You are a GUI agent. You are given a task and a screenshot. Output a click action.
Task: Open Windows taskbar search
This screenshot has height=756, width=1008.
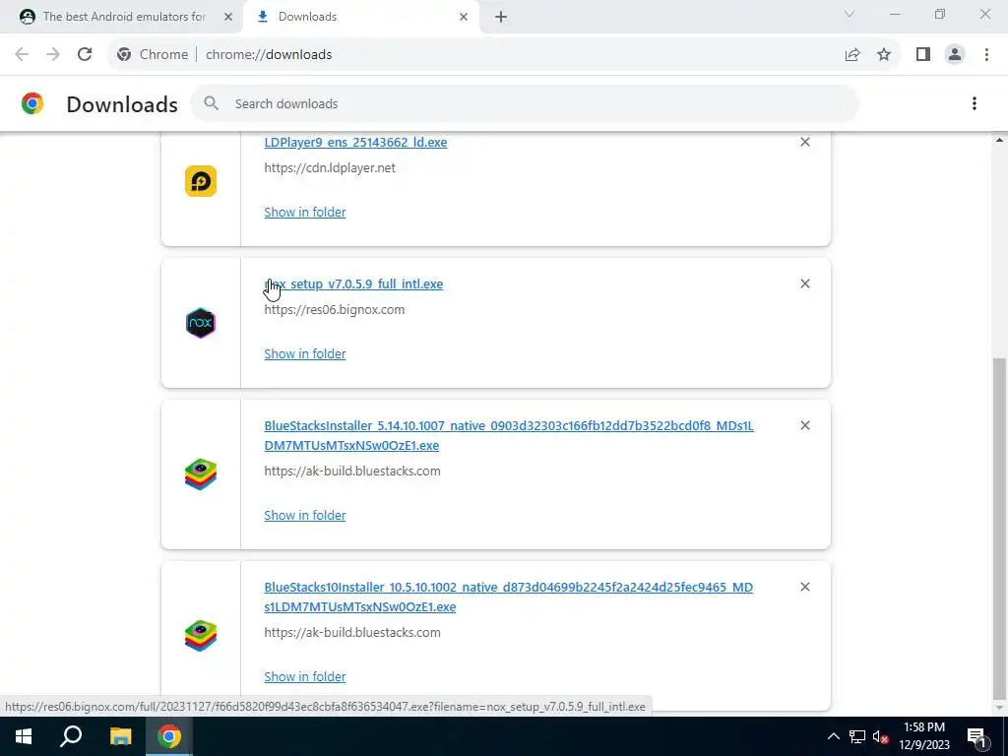pyautogui.click(x=71, y=736)
